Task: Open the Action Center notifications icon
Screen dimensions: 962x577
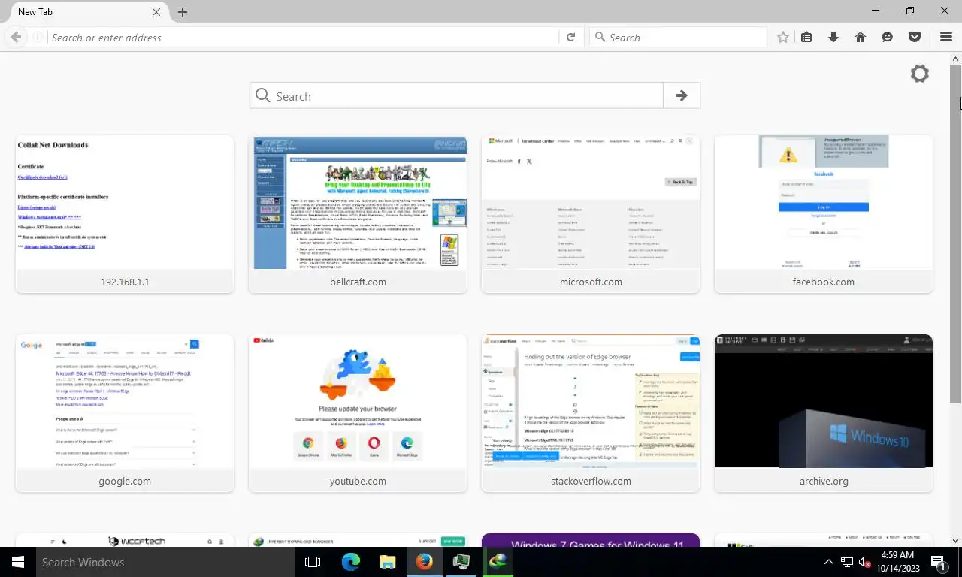Action: click(939, 562)
